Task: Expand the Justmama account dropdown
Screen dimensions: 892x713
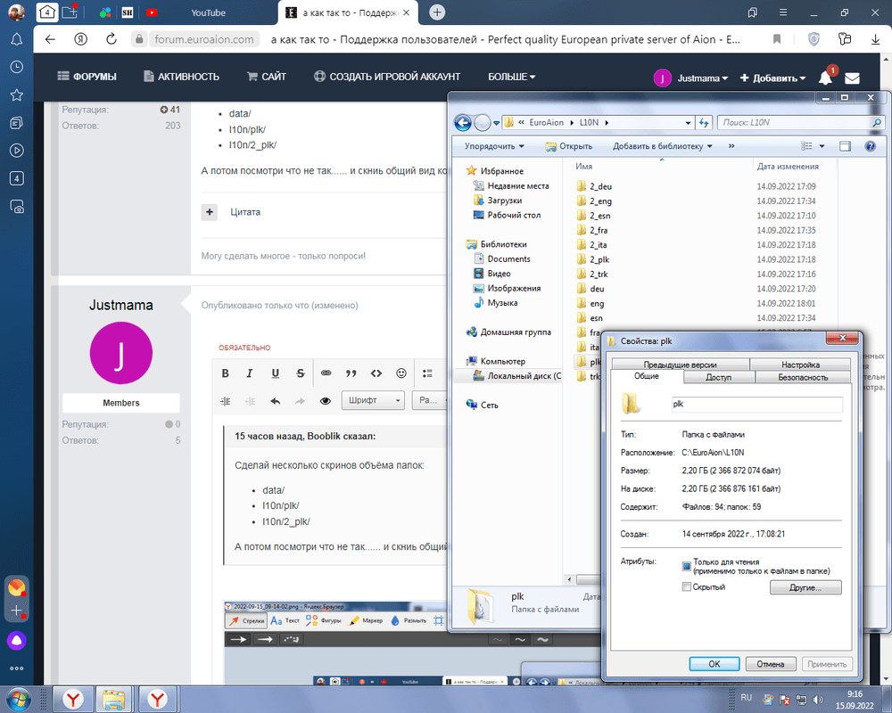Action: (691, 78)
